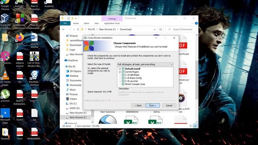This screenshot has height=145, width=258.
Task: Open the Form (1) PDF on desktop
Action: pyautogui.click(x=34, y=96)
